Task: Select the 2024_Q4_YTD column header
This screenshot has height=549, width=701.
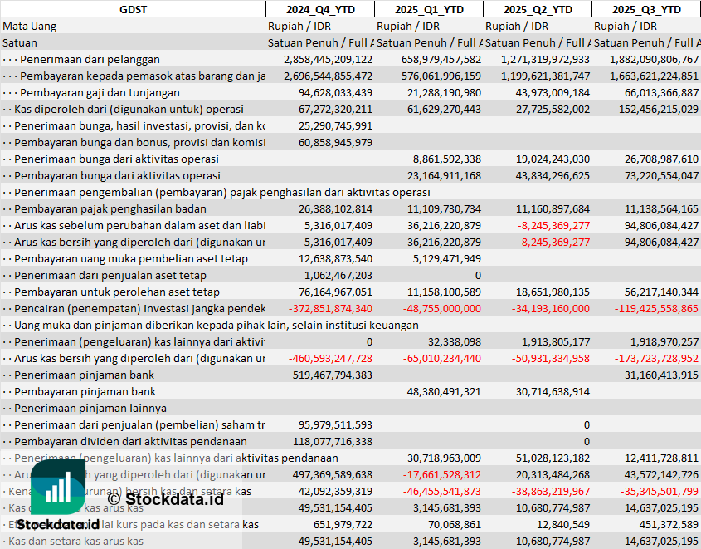Action: pyautogui.click(x=319, y=9)
